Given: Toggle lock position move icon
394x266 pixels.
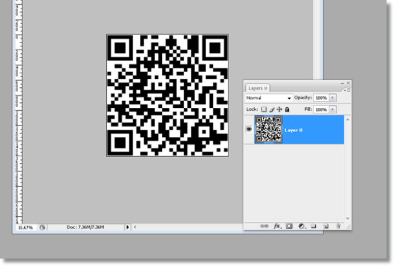Looking at the screenshot, I should [x=279, y=109].
